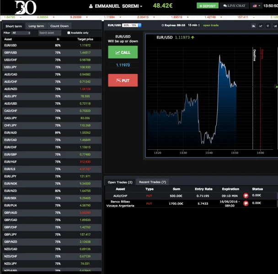
Task: Click the Search asset input field
Action: coord(49,33)
